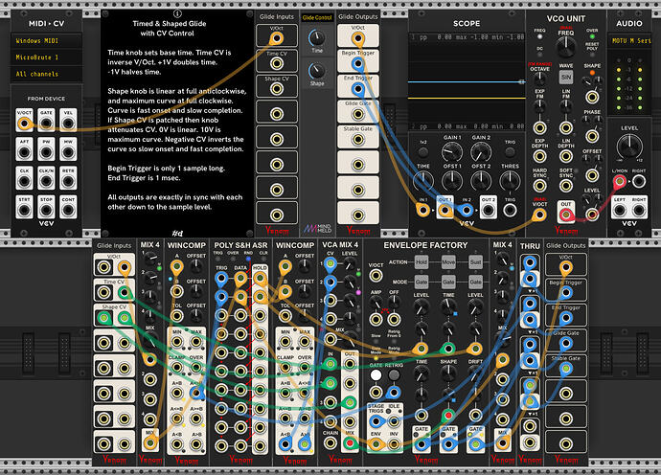The height and width of the screenshot is (475, 661).
Task: Click Glide Gate jack in top Glide Outputs
Action: (358, 114)
